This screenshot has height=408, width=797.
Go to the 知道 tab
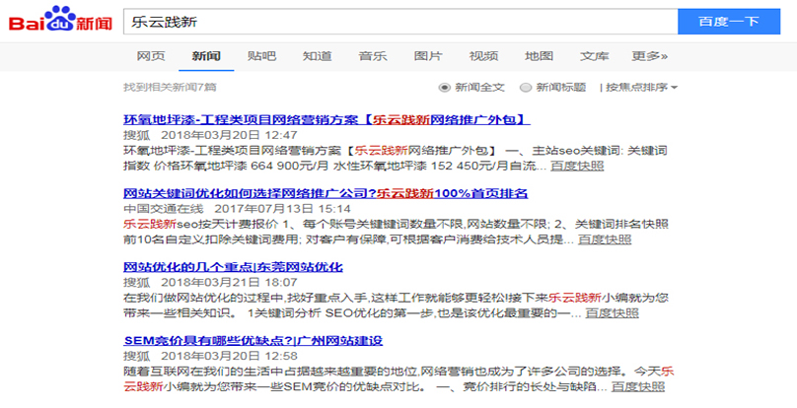click(x=318, y=56)
